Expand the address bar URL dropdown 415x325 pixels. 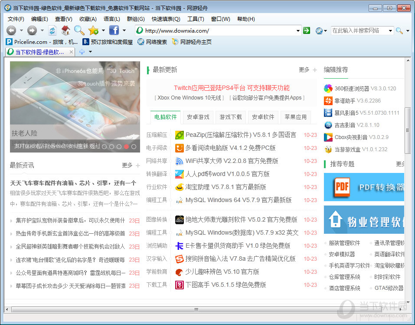pyautogui.click(x=298, y=31)
